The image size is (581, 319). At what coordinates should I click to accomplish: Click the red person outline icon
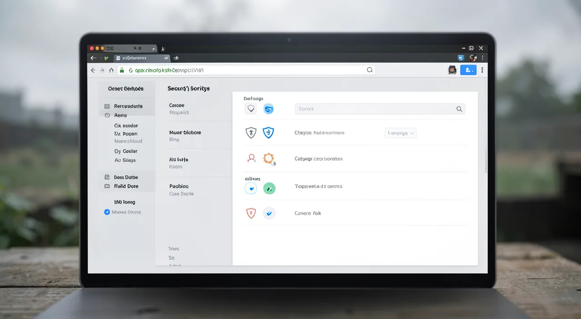tap(251, 158)
